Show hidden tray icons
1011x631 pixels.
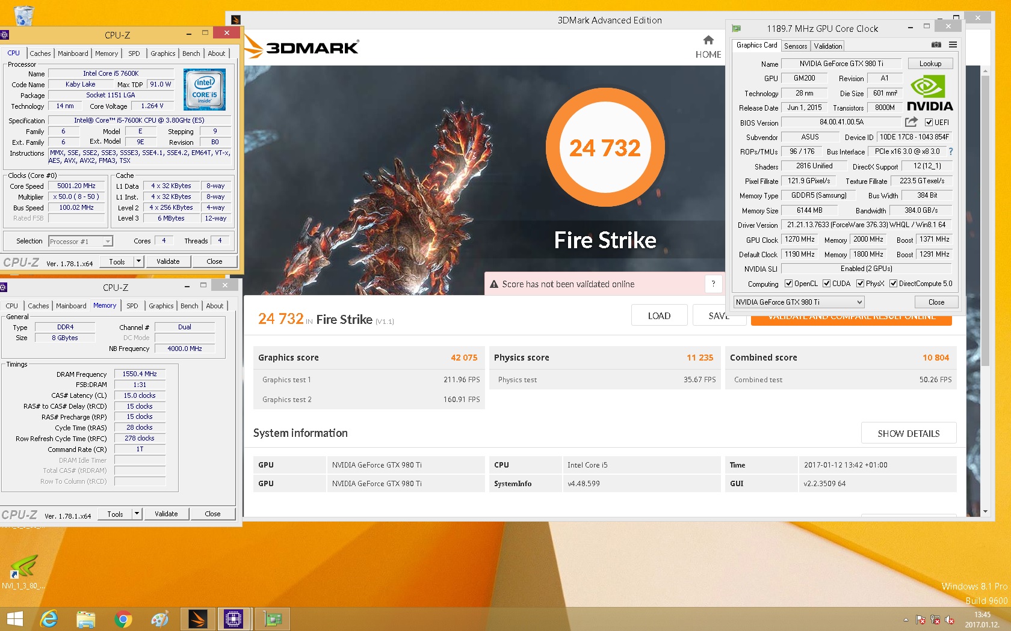click(x=906, y=620)
